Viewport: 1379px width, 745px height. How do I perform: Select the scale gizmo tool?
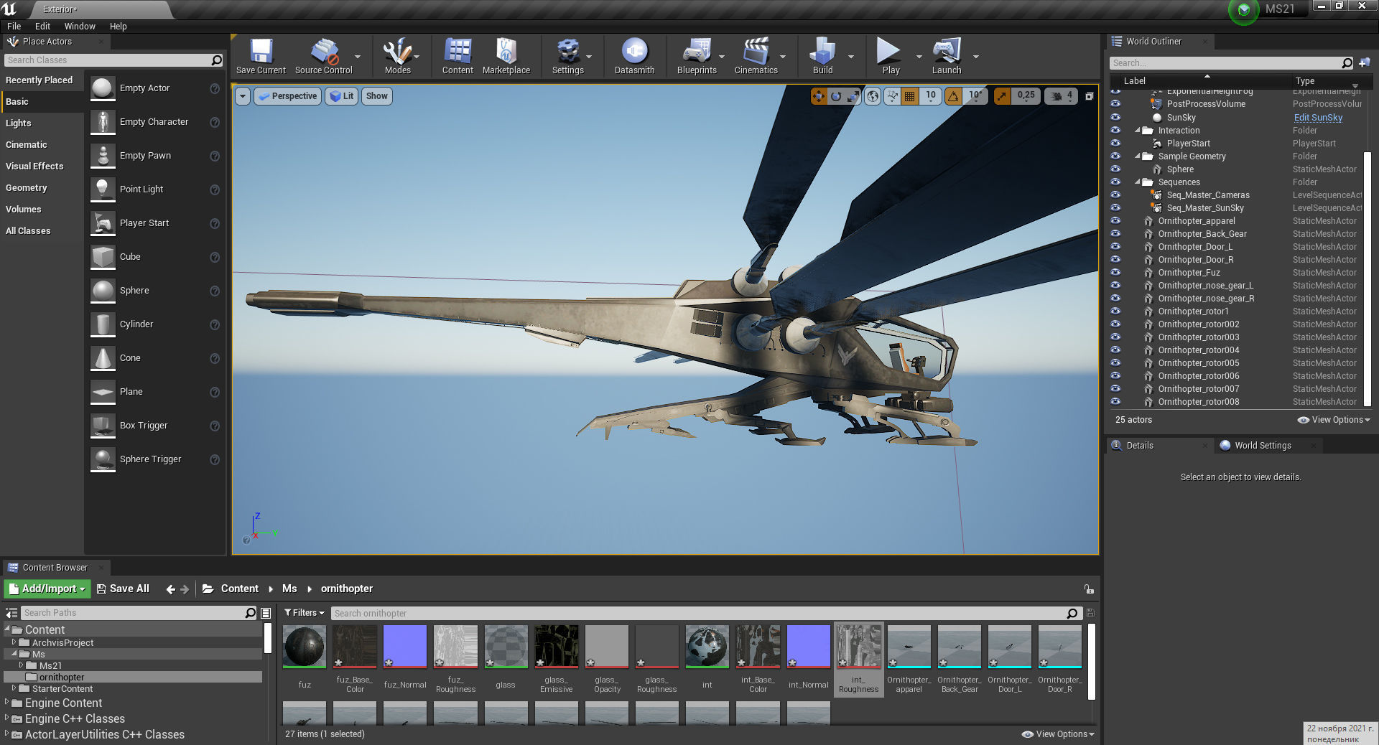click(x=853, y=96)
